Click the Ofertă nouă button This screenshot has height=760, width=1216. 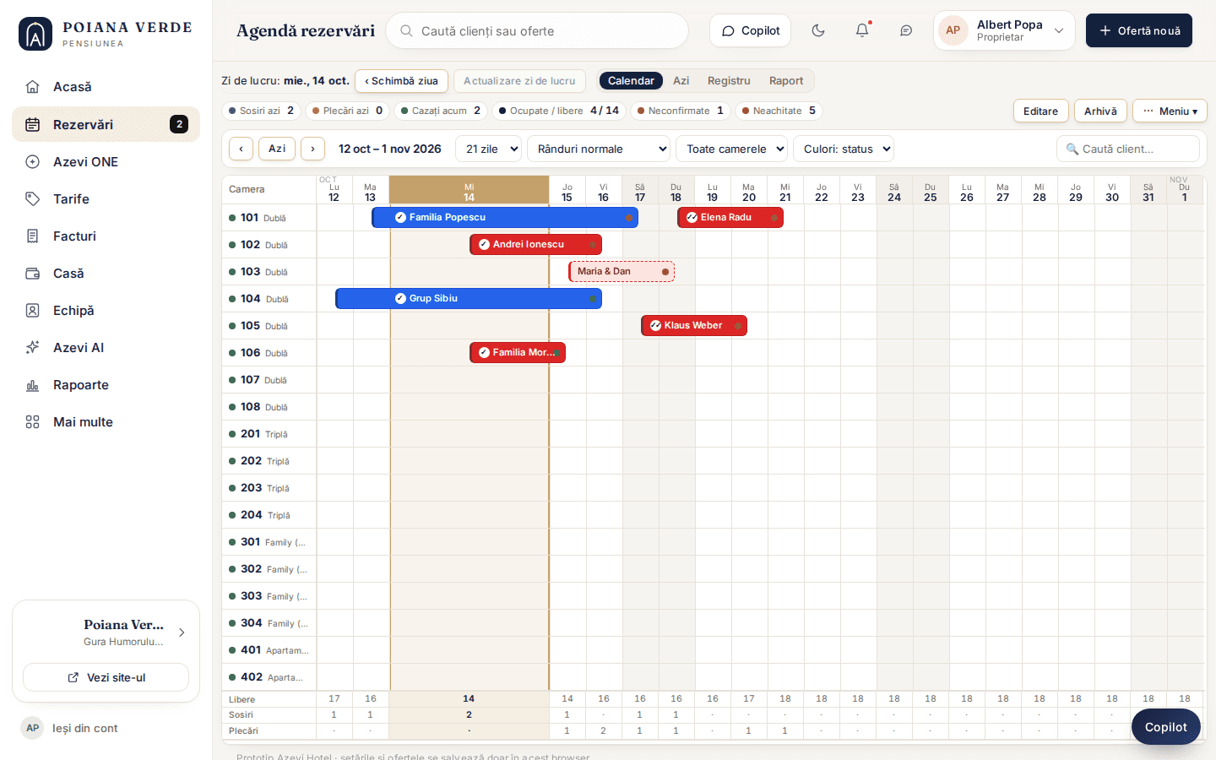[1139, 30]
